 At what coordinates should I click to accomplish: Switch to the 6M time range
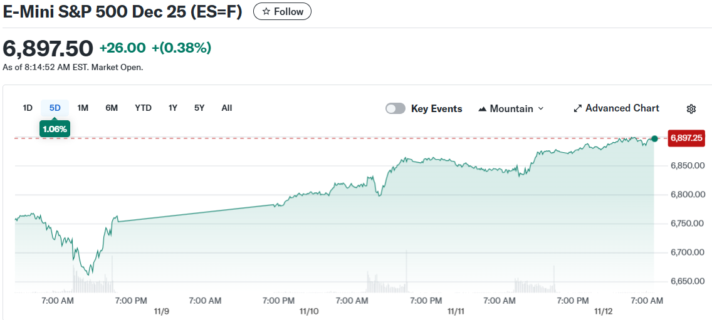pos(112,108)
